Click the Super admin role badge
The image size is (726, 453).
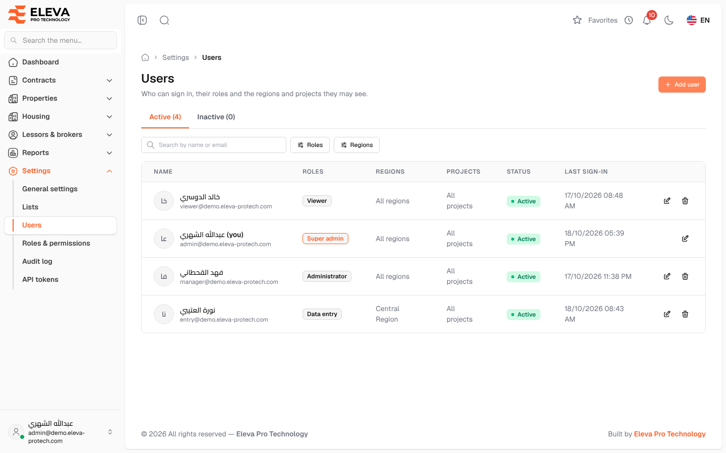325,239
